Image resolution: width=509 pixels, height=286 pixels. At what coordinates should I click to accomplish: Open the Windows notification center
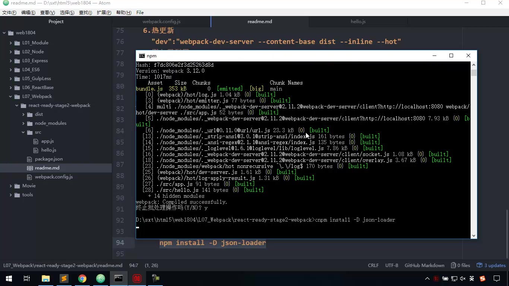[497, 279]
